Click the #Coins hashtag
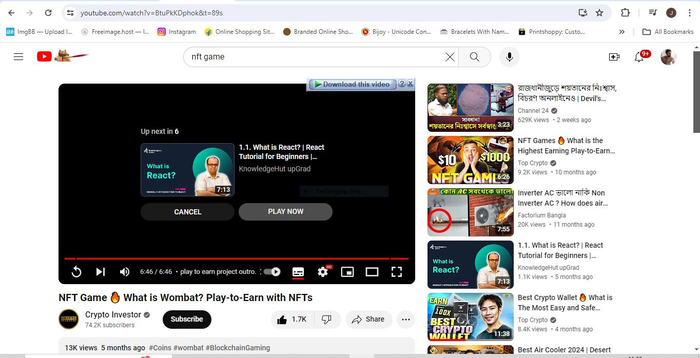The image size is (700, 358). (x=160, y=348)
